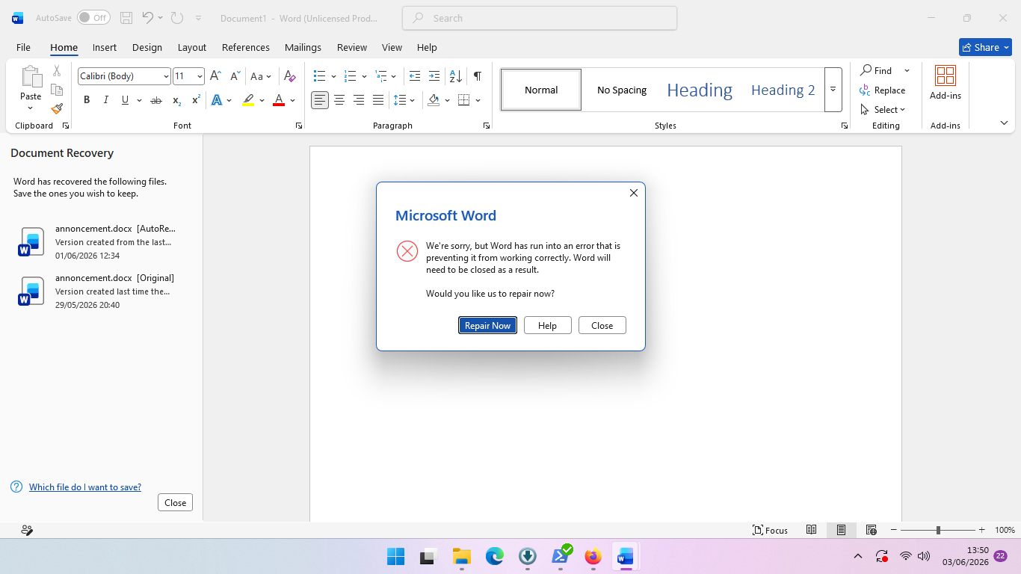
Task: Toggle Bold formatting
Action: (87, 100)
